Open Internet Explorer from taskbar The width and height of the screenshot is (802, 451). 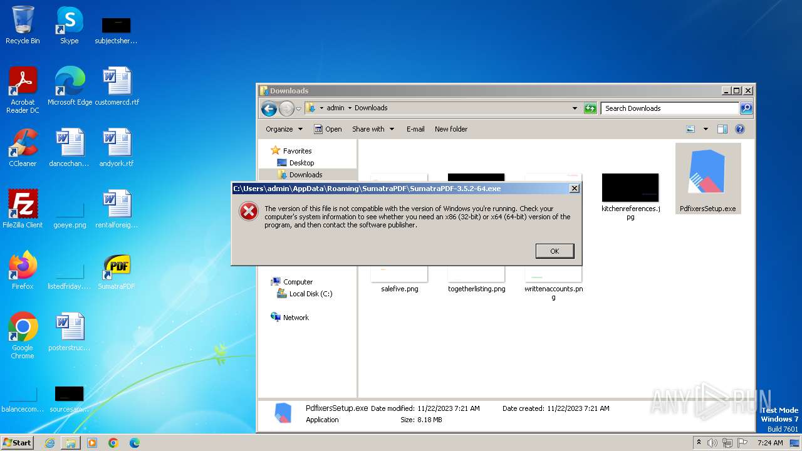(x=49, y=443)
